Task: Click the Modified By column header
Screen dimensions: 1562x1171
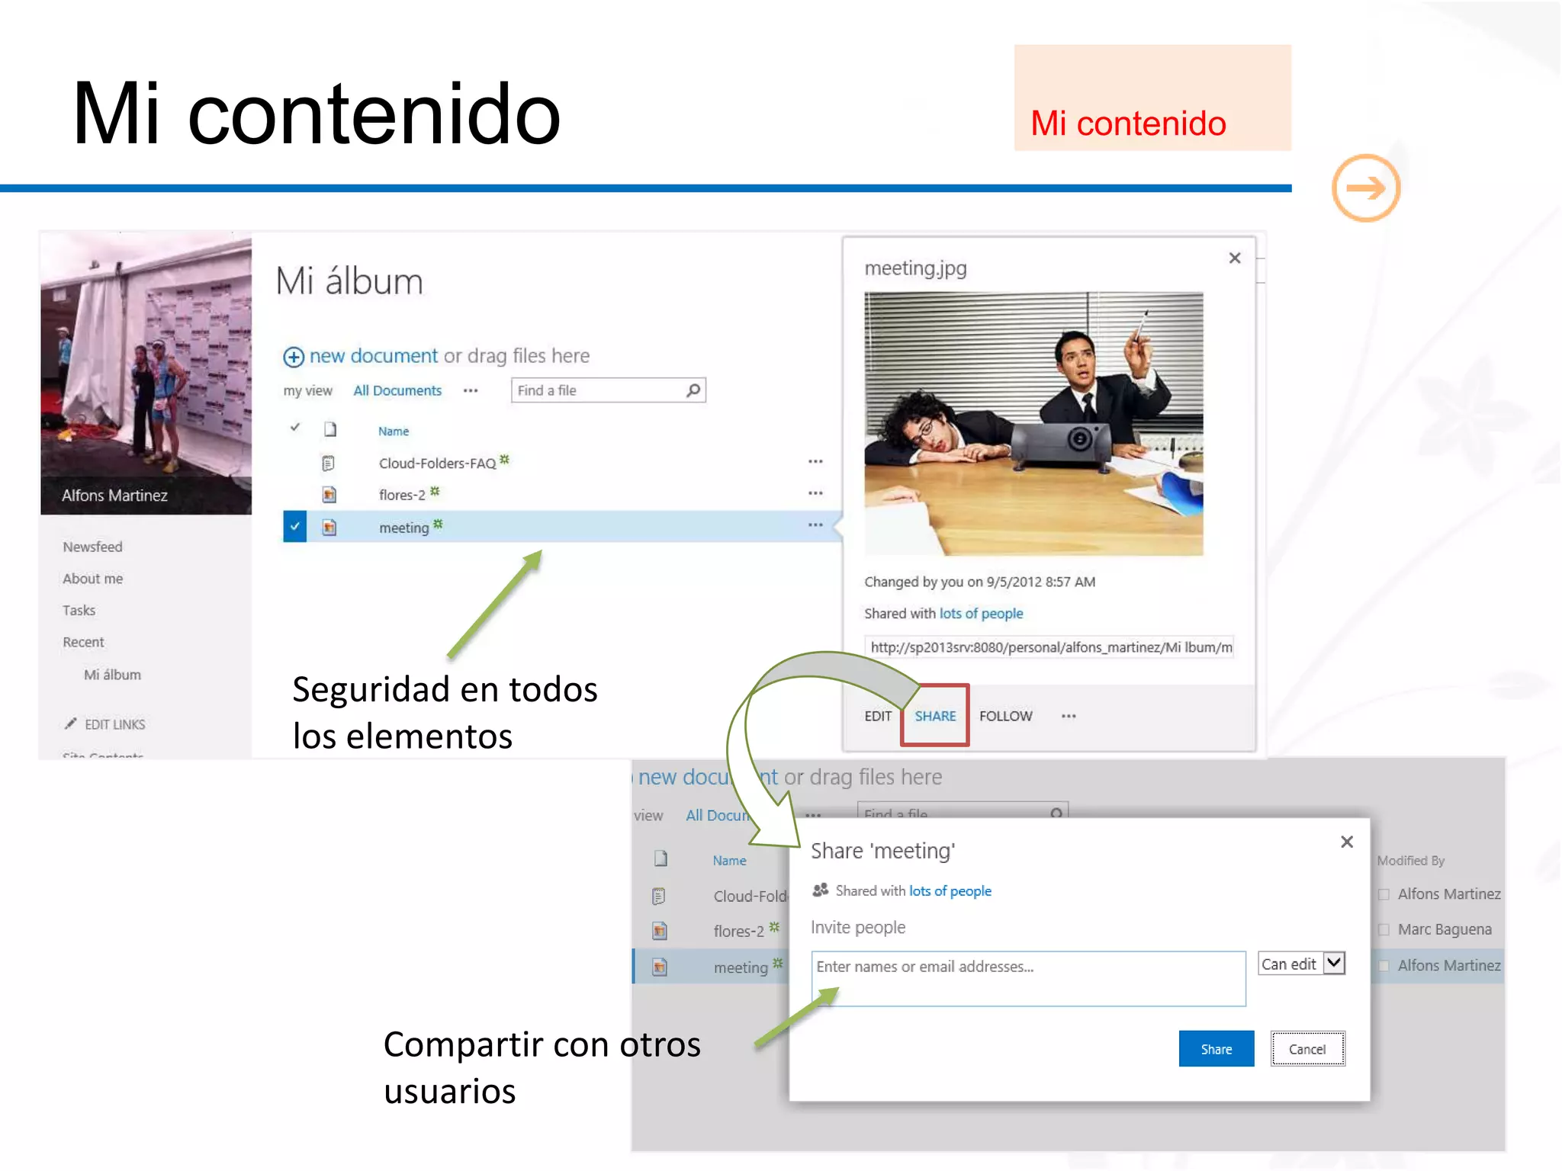Action: coord(1410,861)
